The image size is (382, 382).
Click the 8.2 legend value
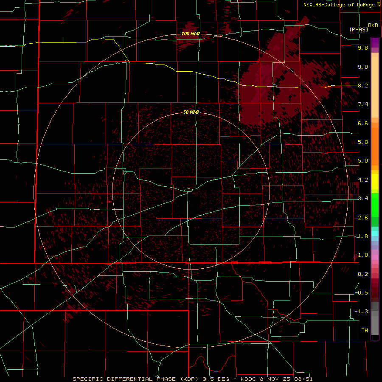pos(363,85)
